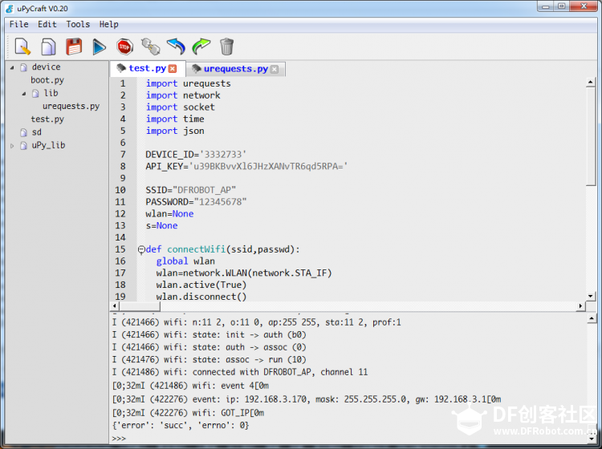Click editor vertical scrollbar down arrow
This screenshot has width=602, height=449.
point(591,296)
